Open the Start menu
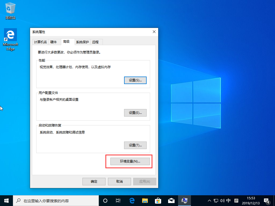275x206 pixels. point(6,200)
